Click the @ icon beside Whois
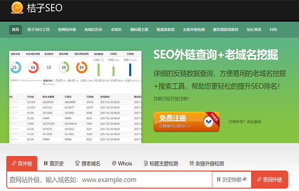The image size is (299, 191). point(114,163)
